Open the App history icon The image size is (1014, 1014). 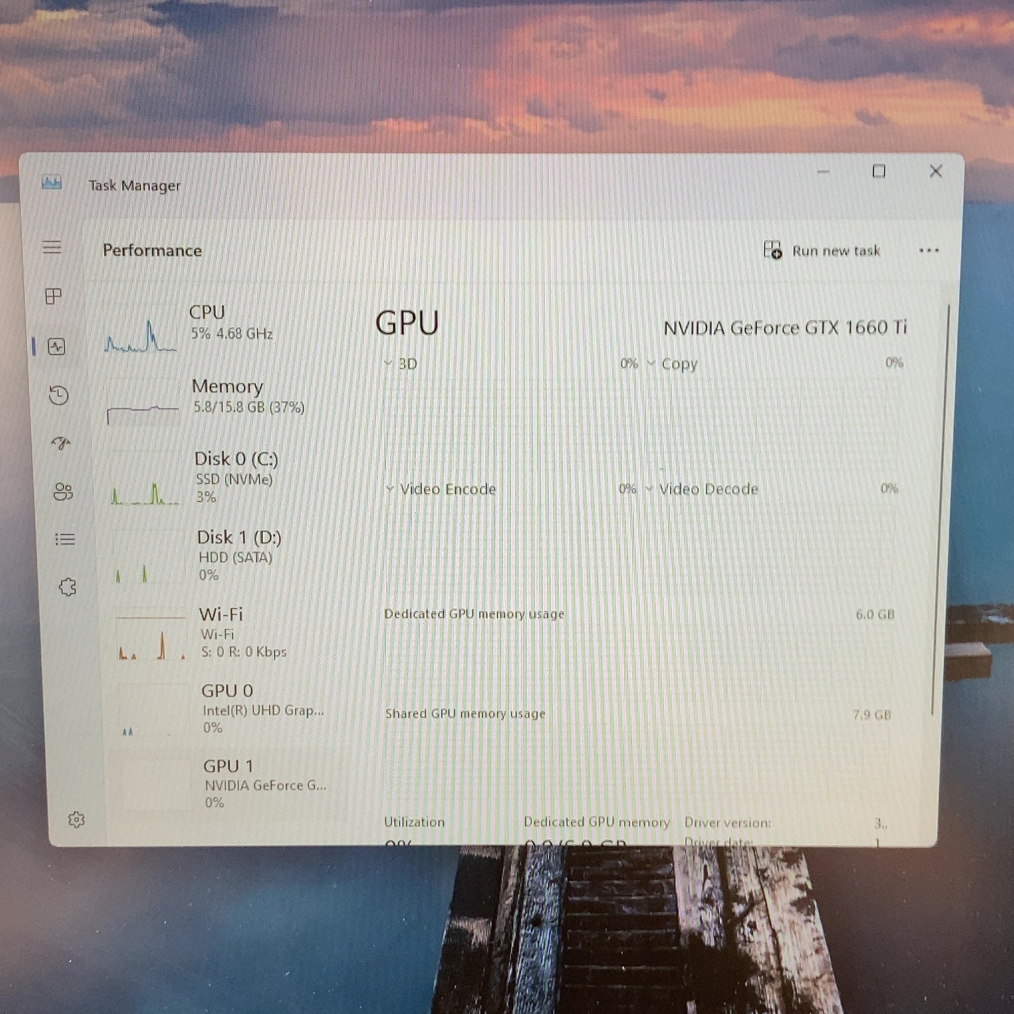tap(59, 395)
